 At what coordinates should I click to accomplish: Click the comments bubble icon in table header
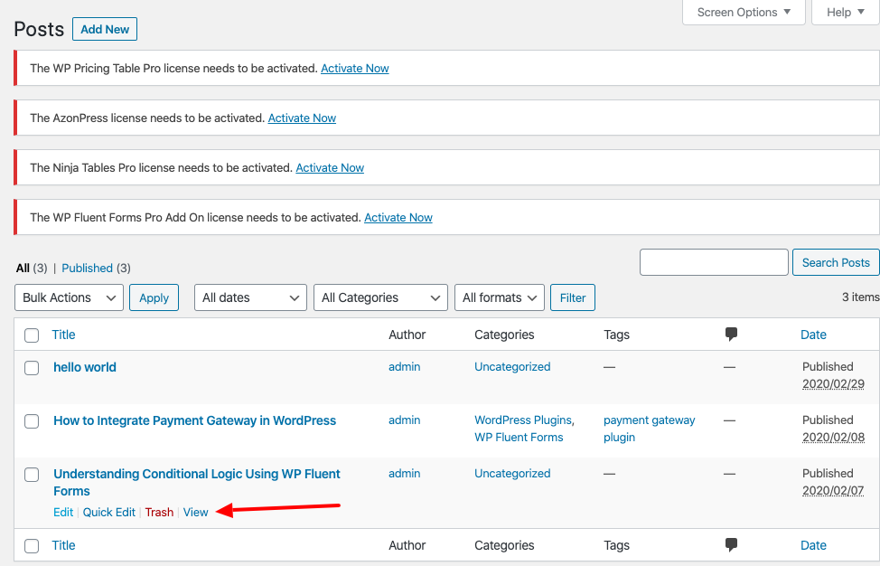[x=731, y=335]
